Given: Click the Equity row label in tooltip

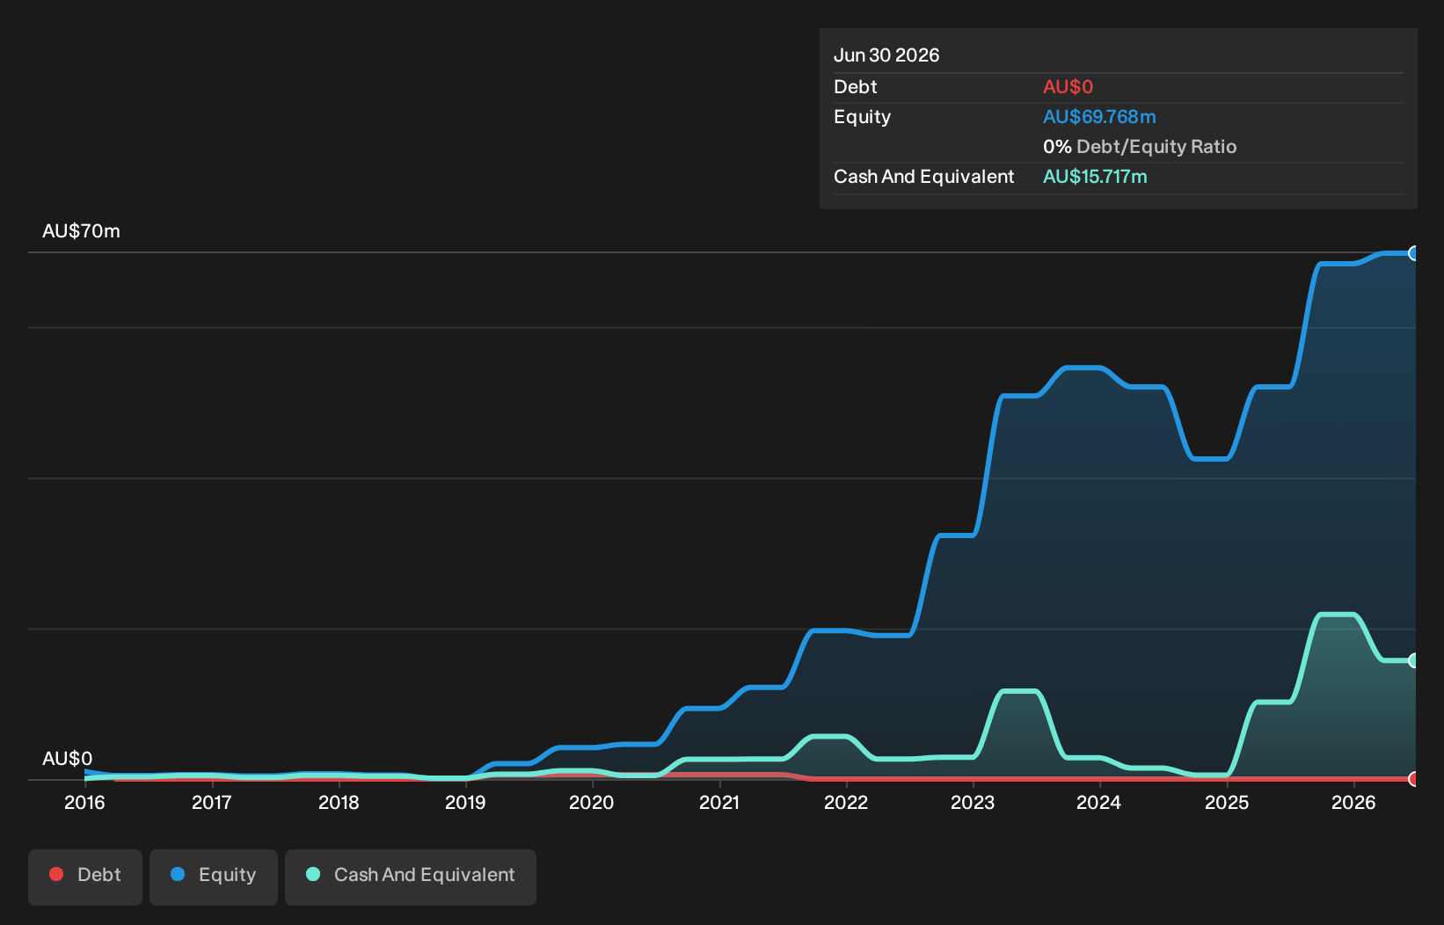Looking at the screenshot, I should [862, 117].
